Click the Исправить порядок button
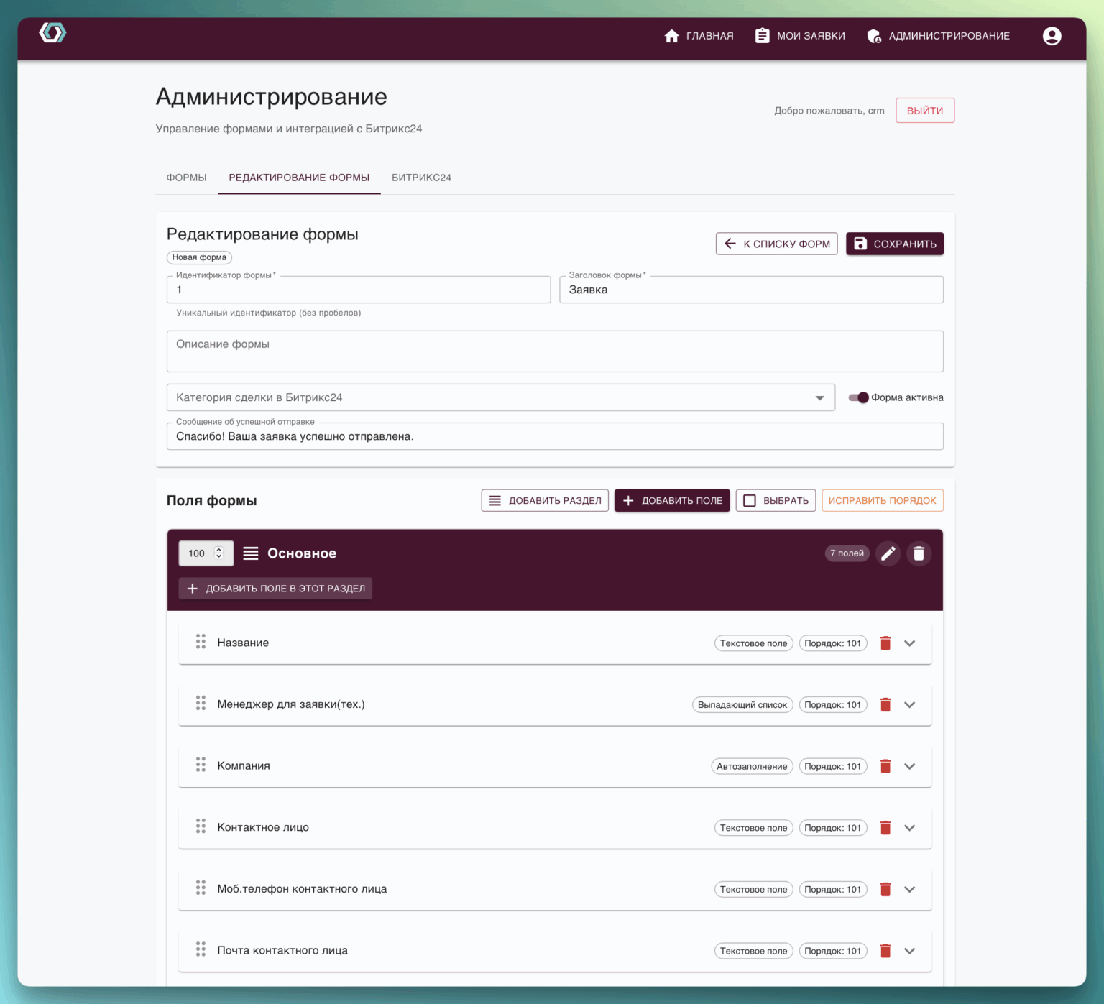Screen dimensions: 1104x1004 [882, 500]
